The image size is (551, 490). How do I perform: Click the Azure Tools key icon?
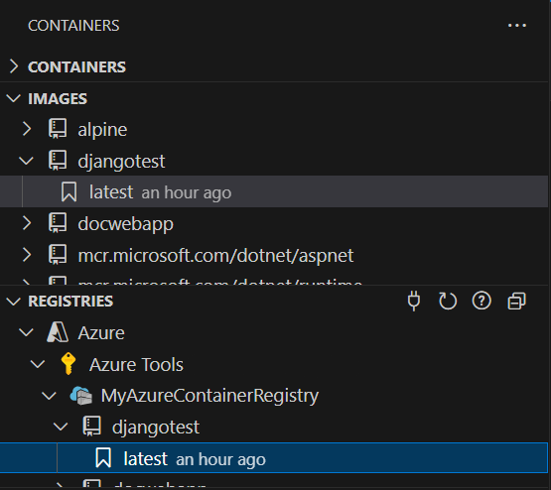click(x=69, y=364)
